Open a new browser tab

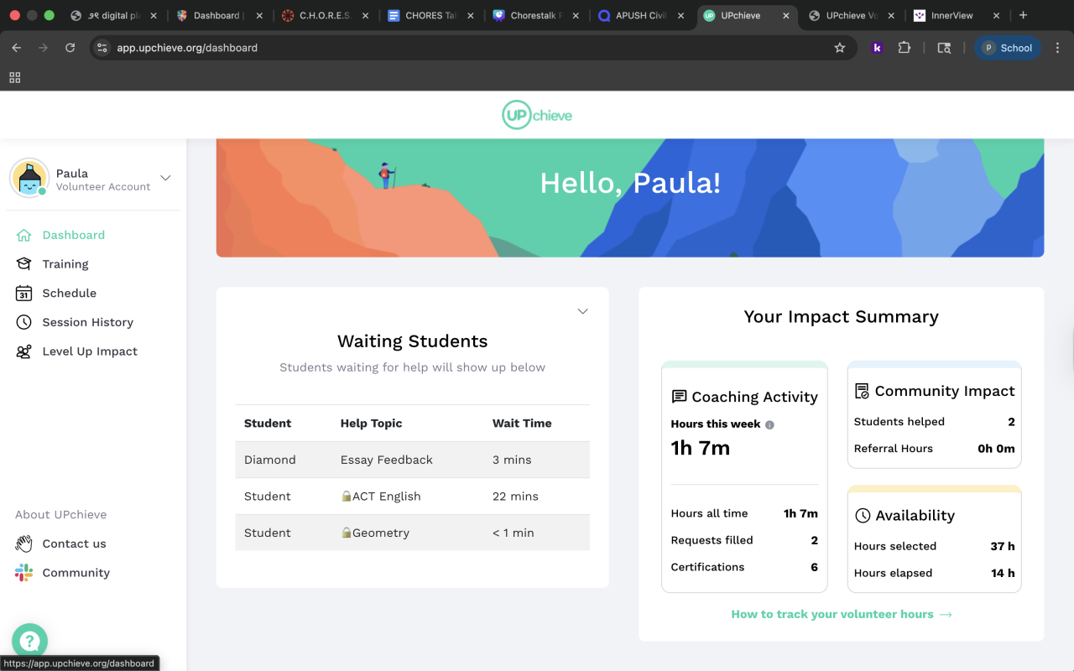(x=1023, y=15)
